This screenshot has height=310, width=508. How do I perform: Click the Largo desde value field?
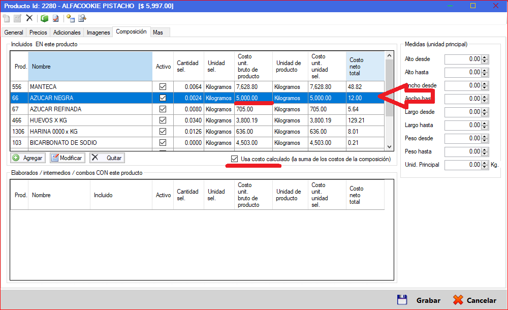coord(463,112)
